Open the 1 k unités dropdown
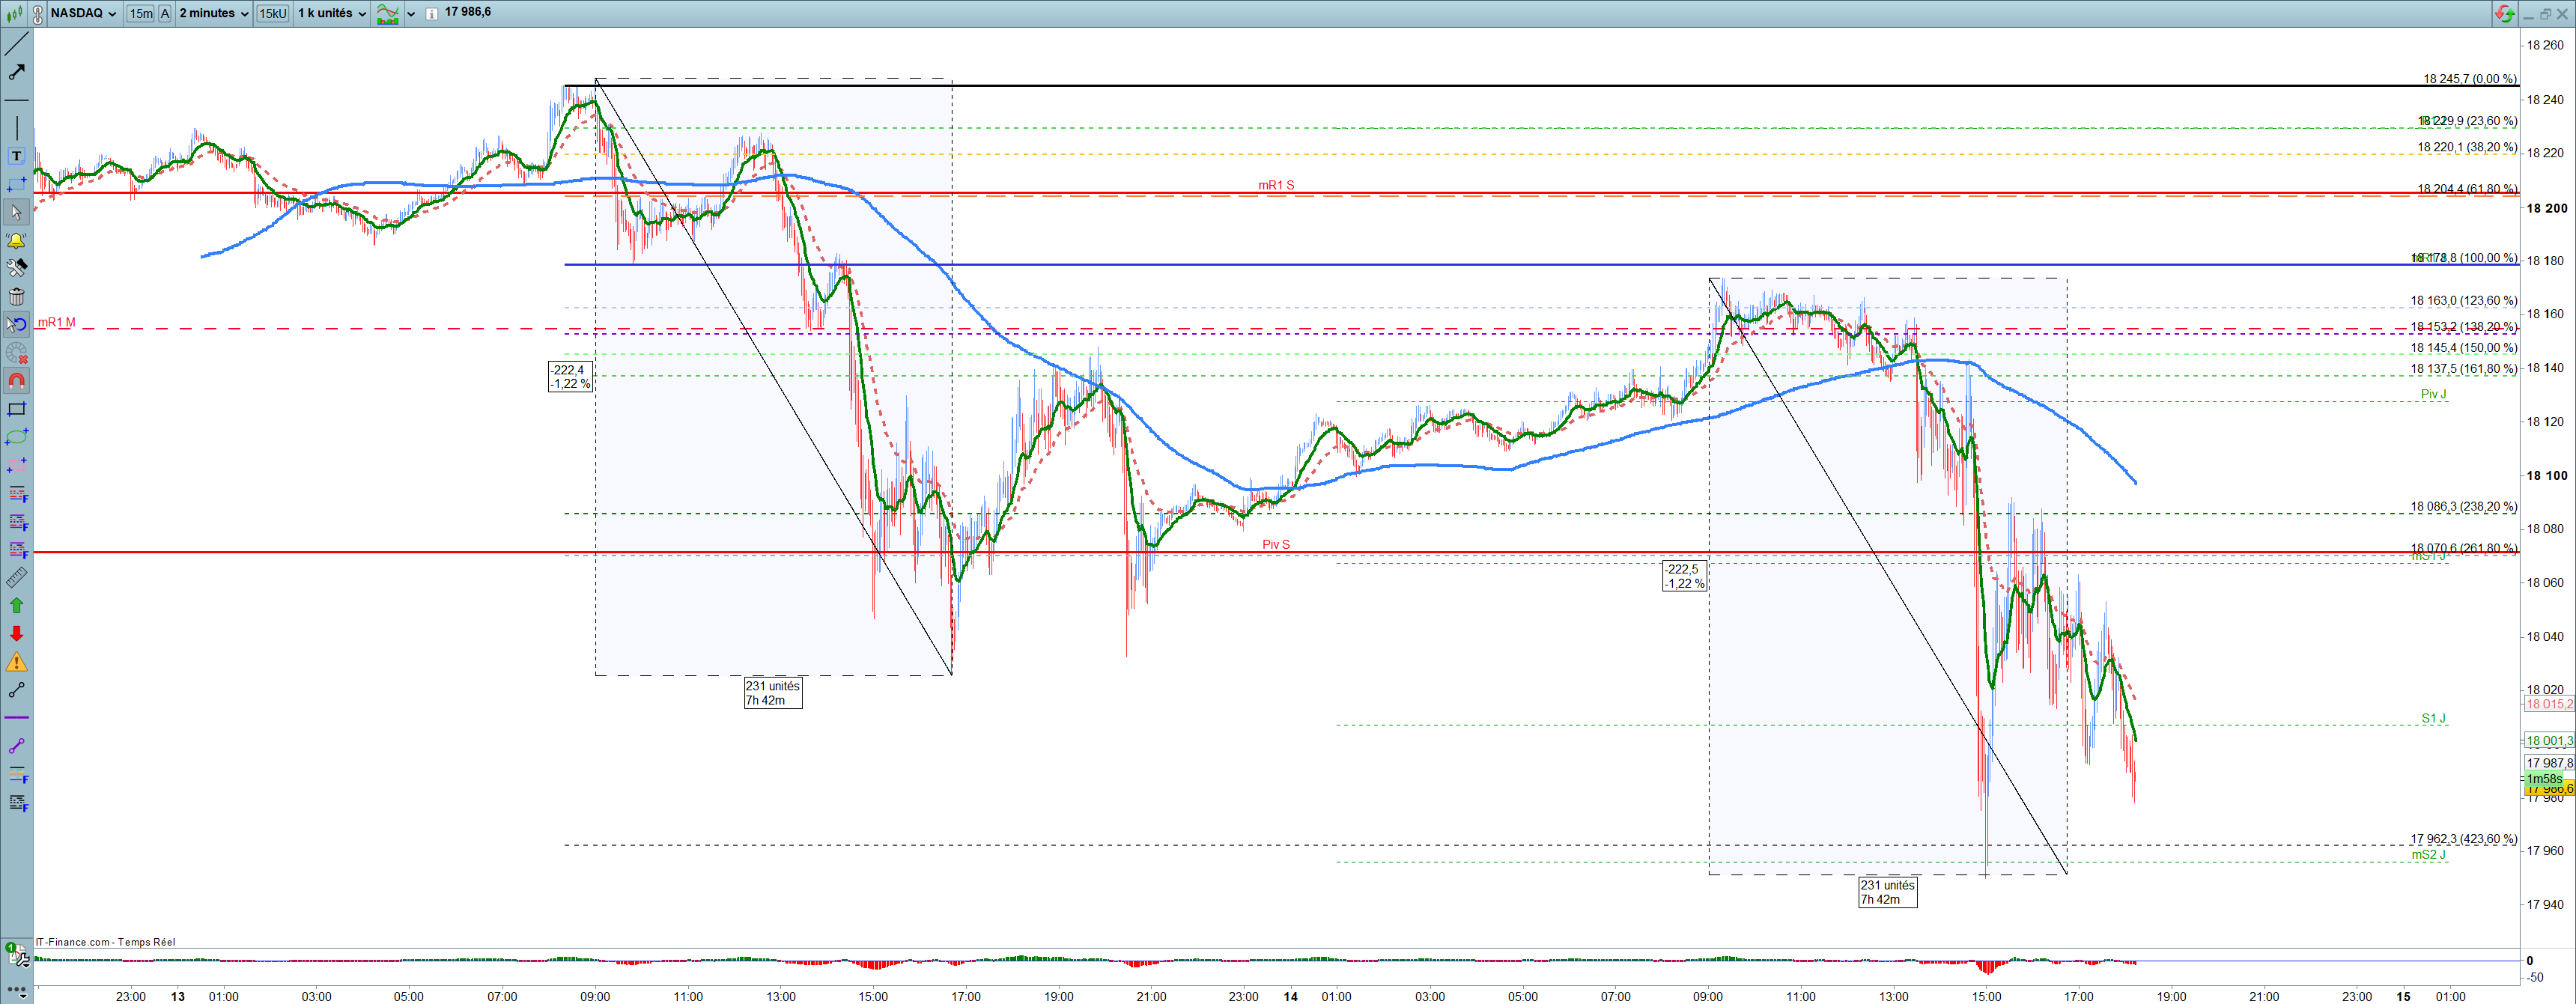This screenshot has height=1004, width=2576. 332,13
